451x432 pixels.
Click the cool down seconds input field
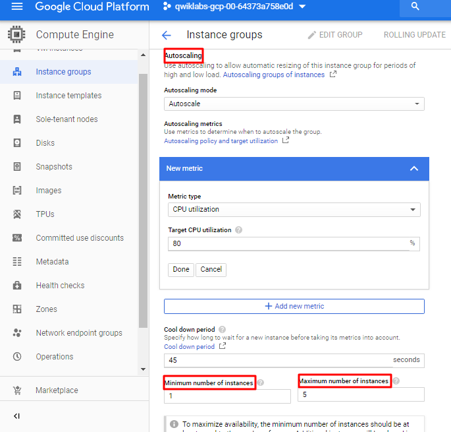(294, 361)
